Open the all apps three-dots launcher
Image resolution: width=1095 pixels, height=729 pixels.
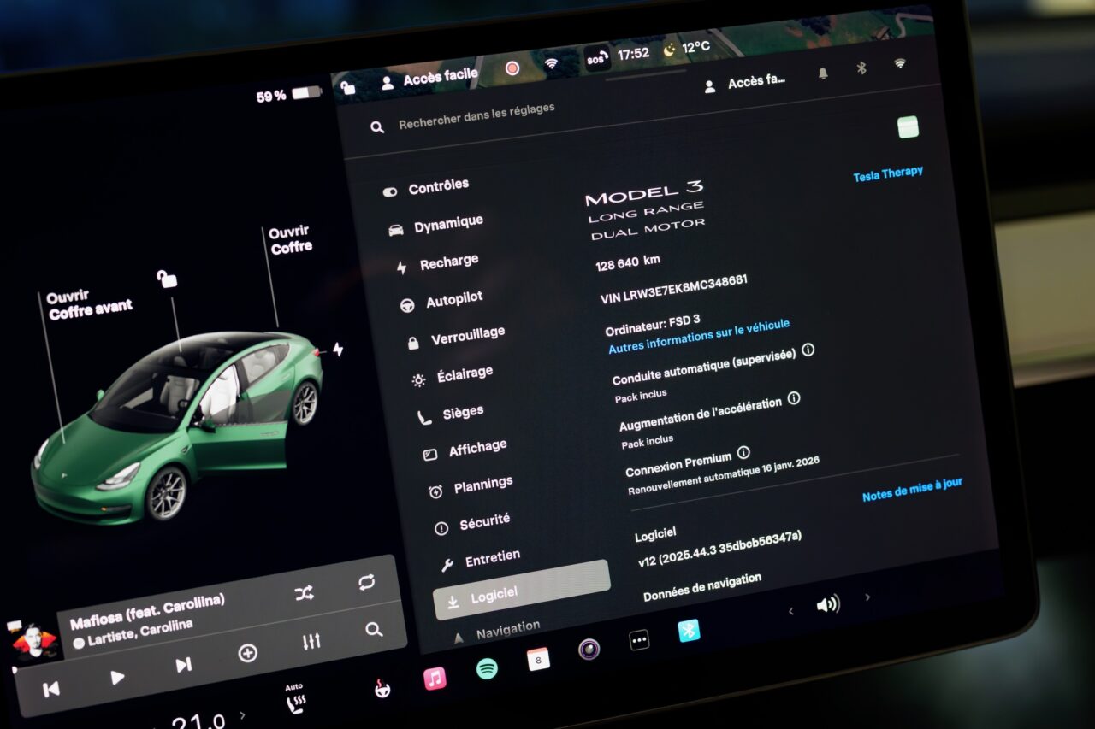[639, 640]
